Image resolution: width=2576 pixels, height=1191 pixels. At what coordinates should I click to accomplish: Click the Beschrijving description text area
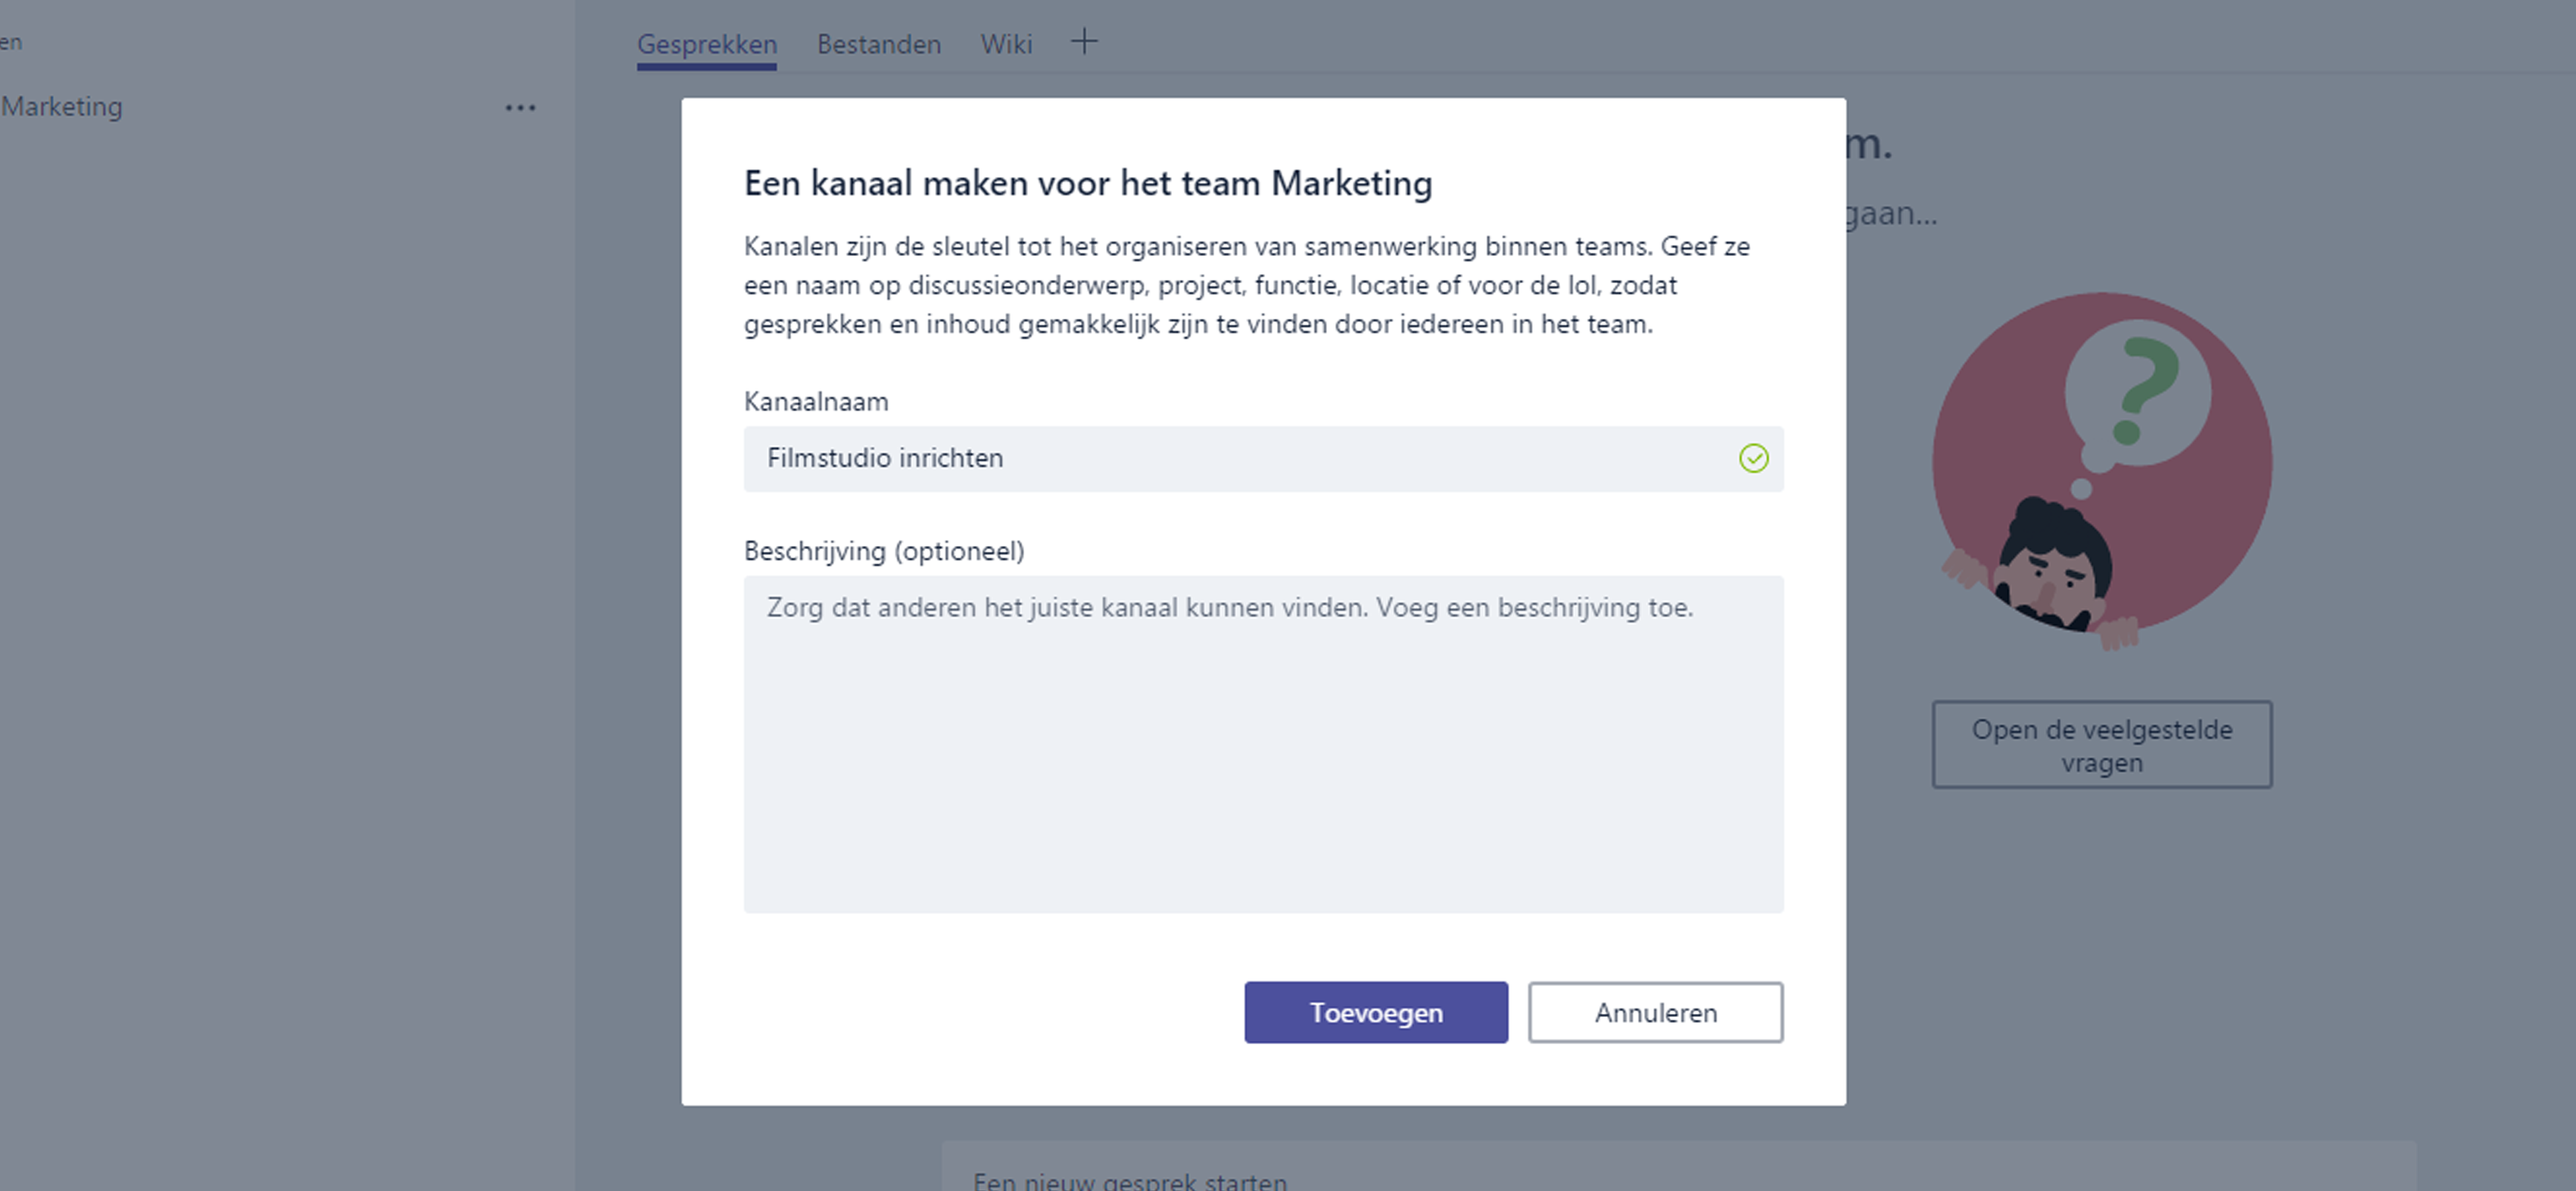(1263, 744)
